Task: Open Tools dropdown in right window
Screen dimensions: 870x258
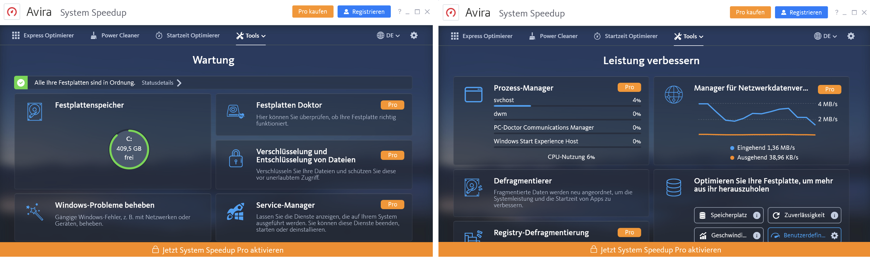Action: click(688, 36)
